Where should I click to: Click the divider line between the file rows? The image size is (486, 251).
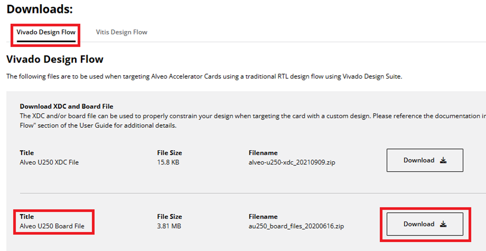click(x=253, y=193)
